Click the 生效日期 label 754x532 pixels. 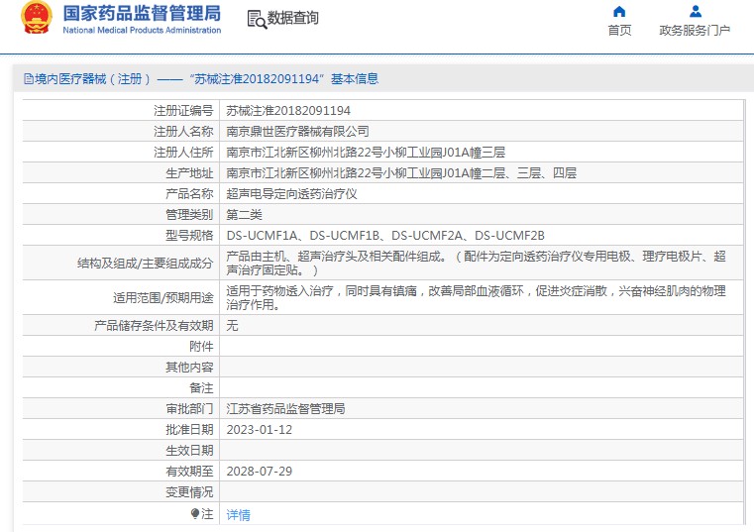(x=189, y=450)
